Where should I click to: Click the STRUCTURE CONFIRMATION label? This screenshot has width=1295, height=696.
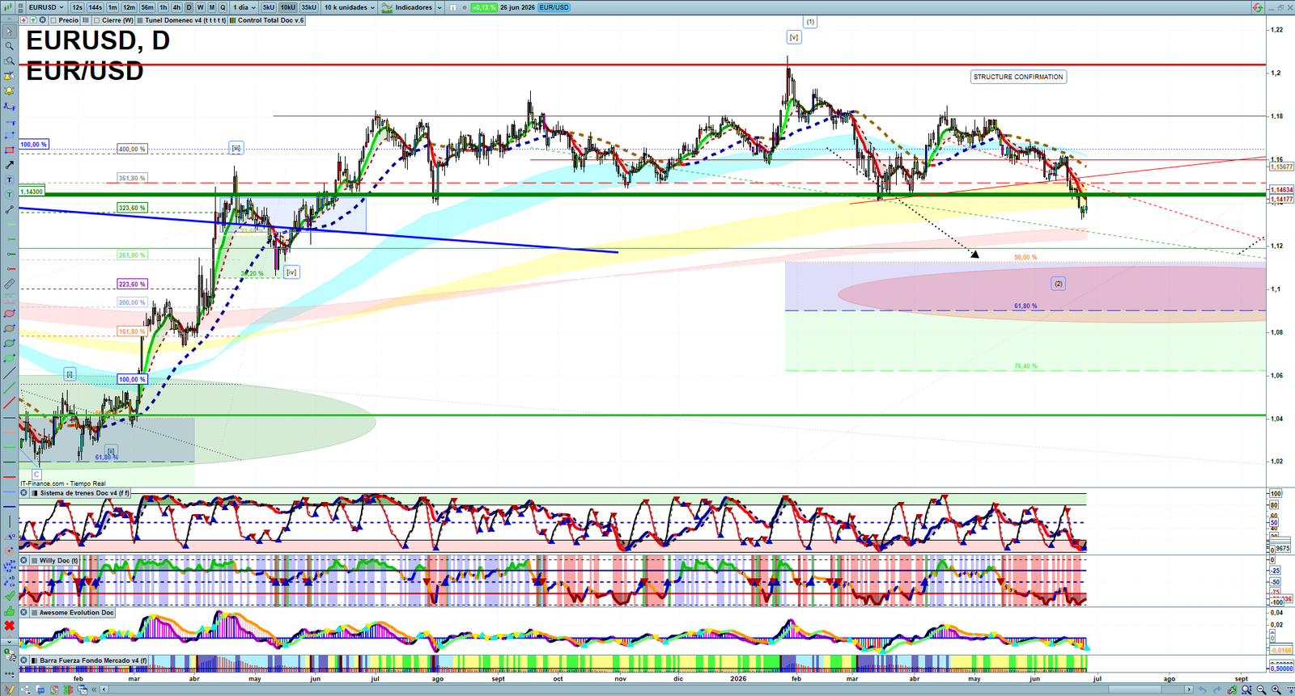coord(1018,77)
